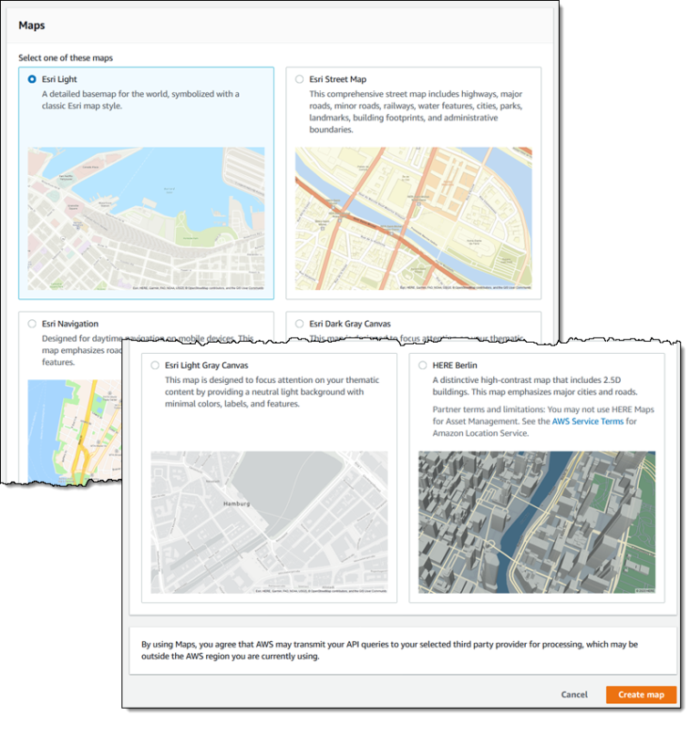Click the 'Partner terms and limitations' paragraph
Image resolution: width=700 pixels, height=736 pixels.
pyautogui.click(x=543, y=421)
